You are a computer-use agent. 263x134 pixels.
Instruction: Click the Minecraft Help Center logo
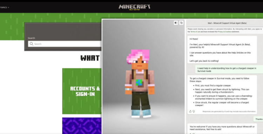point(135,7)
